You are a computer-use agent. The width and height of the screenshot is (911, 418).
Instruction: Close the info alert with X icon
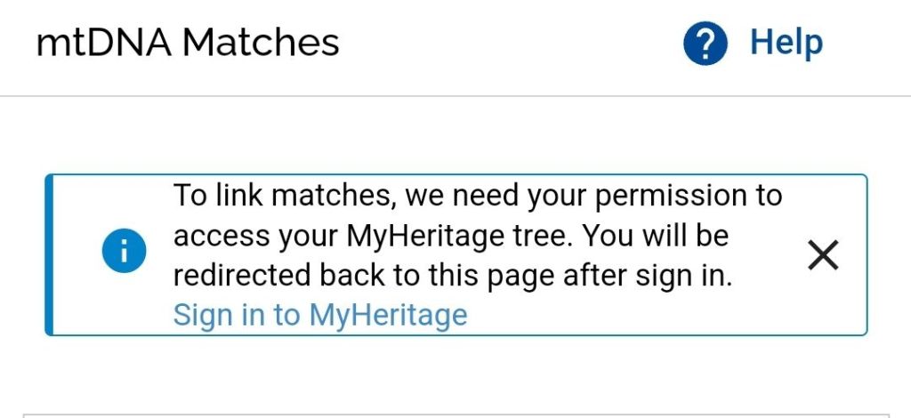822,255
